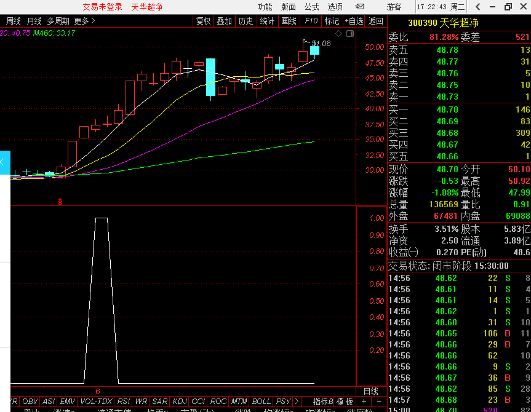Switch chart to 周线 weekly period

[x=14, y=21]
